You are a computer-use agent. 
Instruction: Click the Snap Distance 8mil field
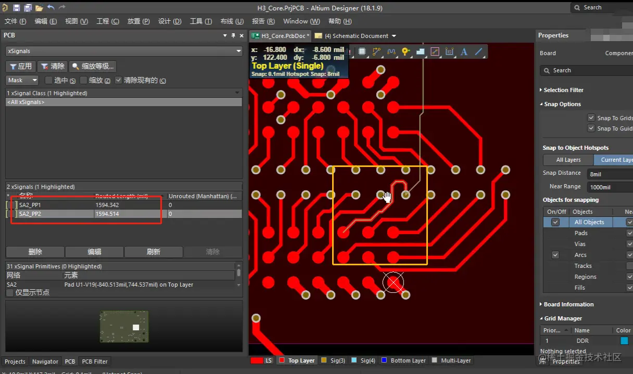[x=610, y=174]
